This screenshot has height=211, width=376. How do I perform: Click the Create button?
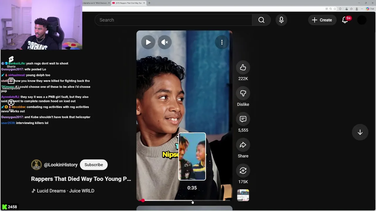322,20
